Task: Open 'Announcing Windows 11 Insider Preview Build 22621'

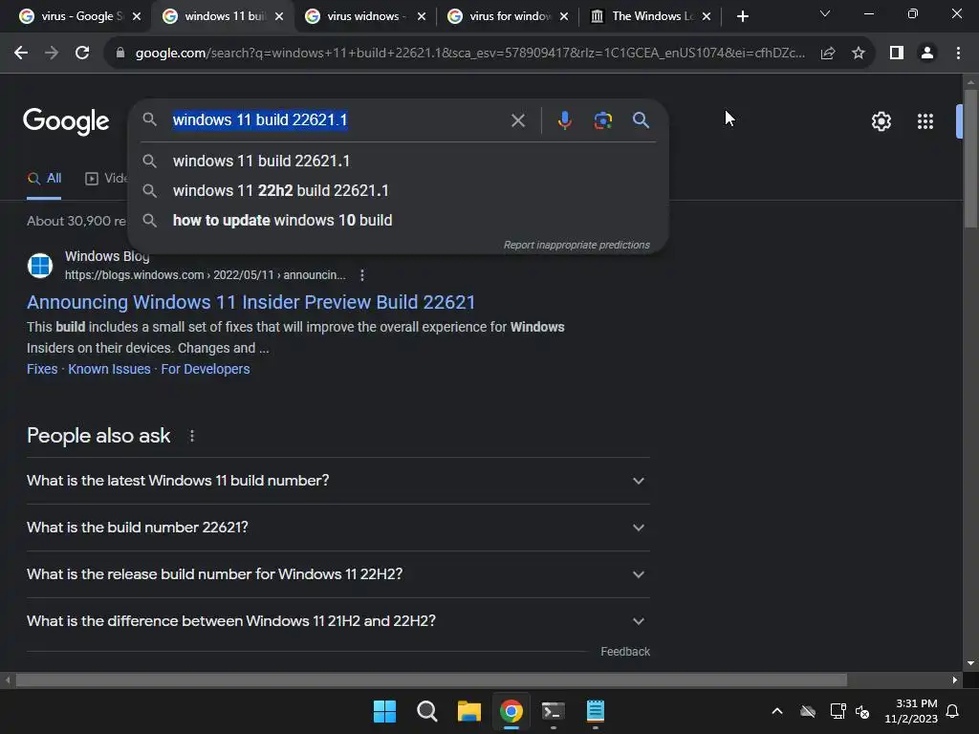Action: click(250, 302)
